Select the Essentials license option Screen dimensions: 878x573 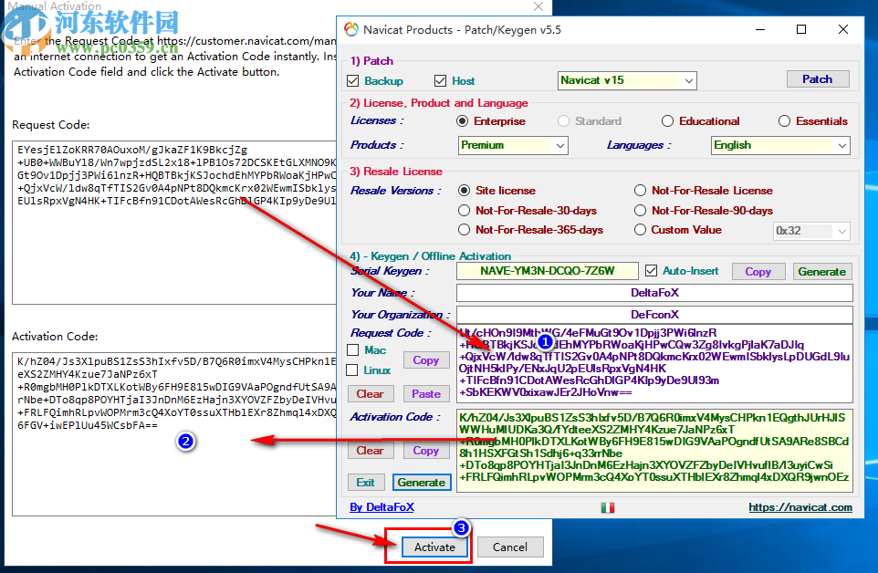(x=784, y=121)
